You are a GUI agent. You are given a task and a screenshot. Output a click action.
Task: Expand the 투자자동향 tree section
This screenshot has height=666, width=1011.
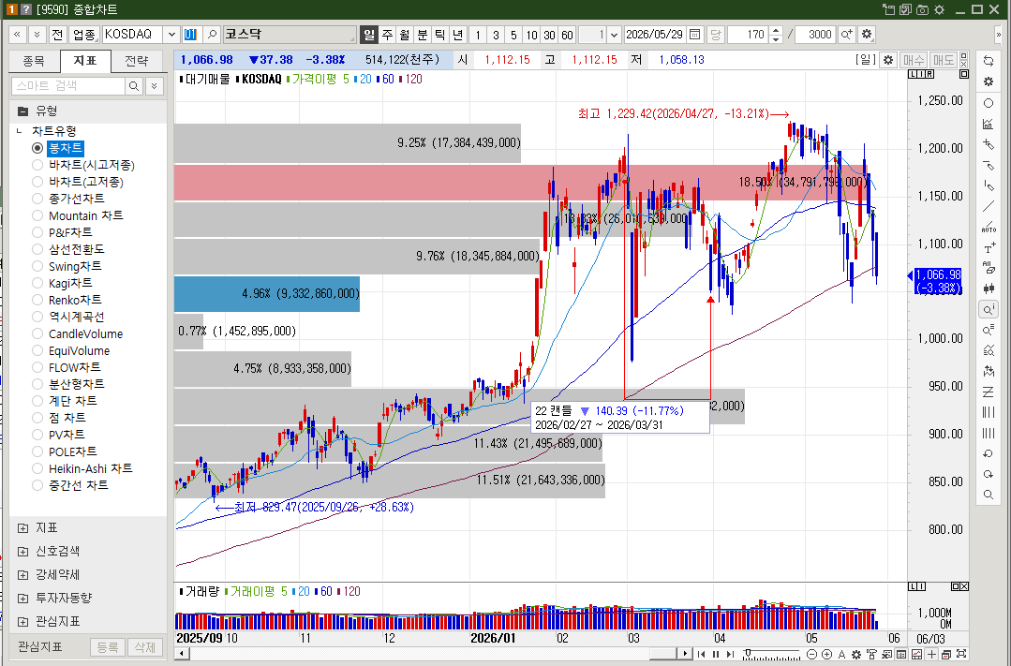pos(23,599)
